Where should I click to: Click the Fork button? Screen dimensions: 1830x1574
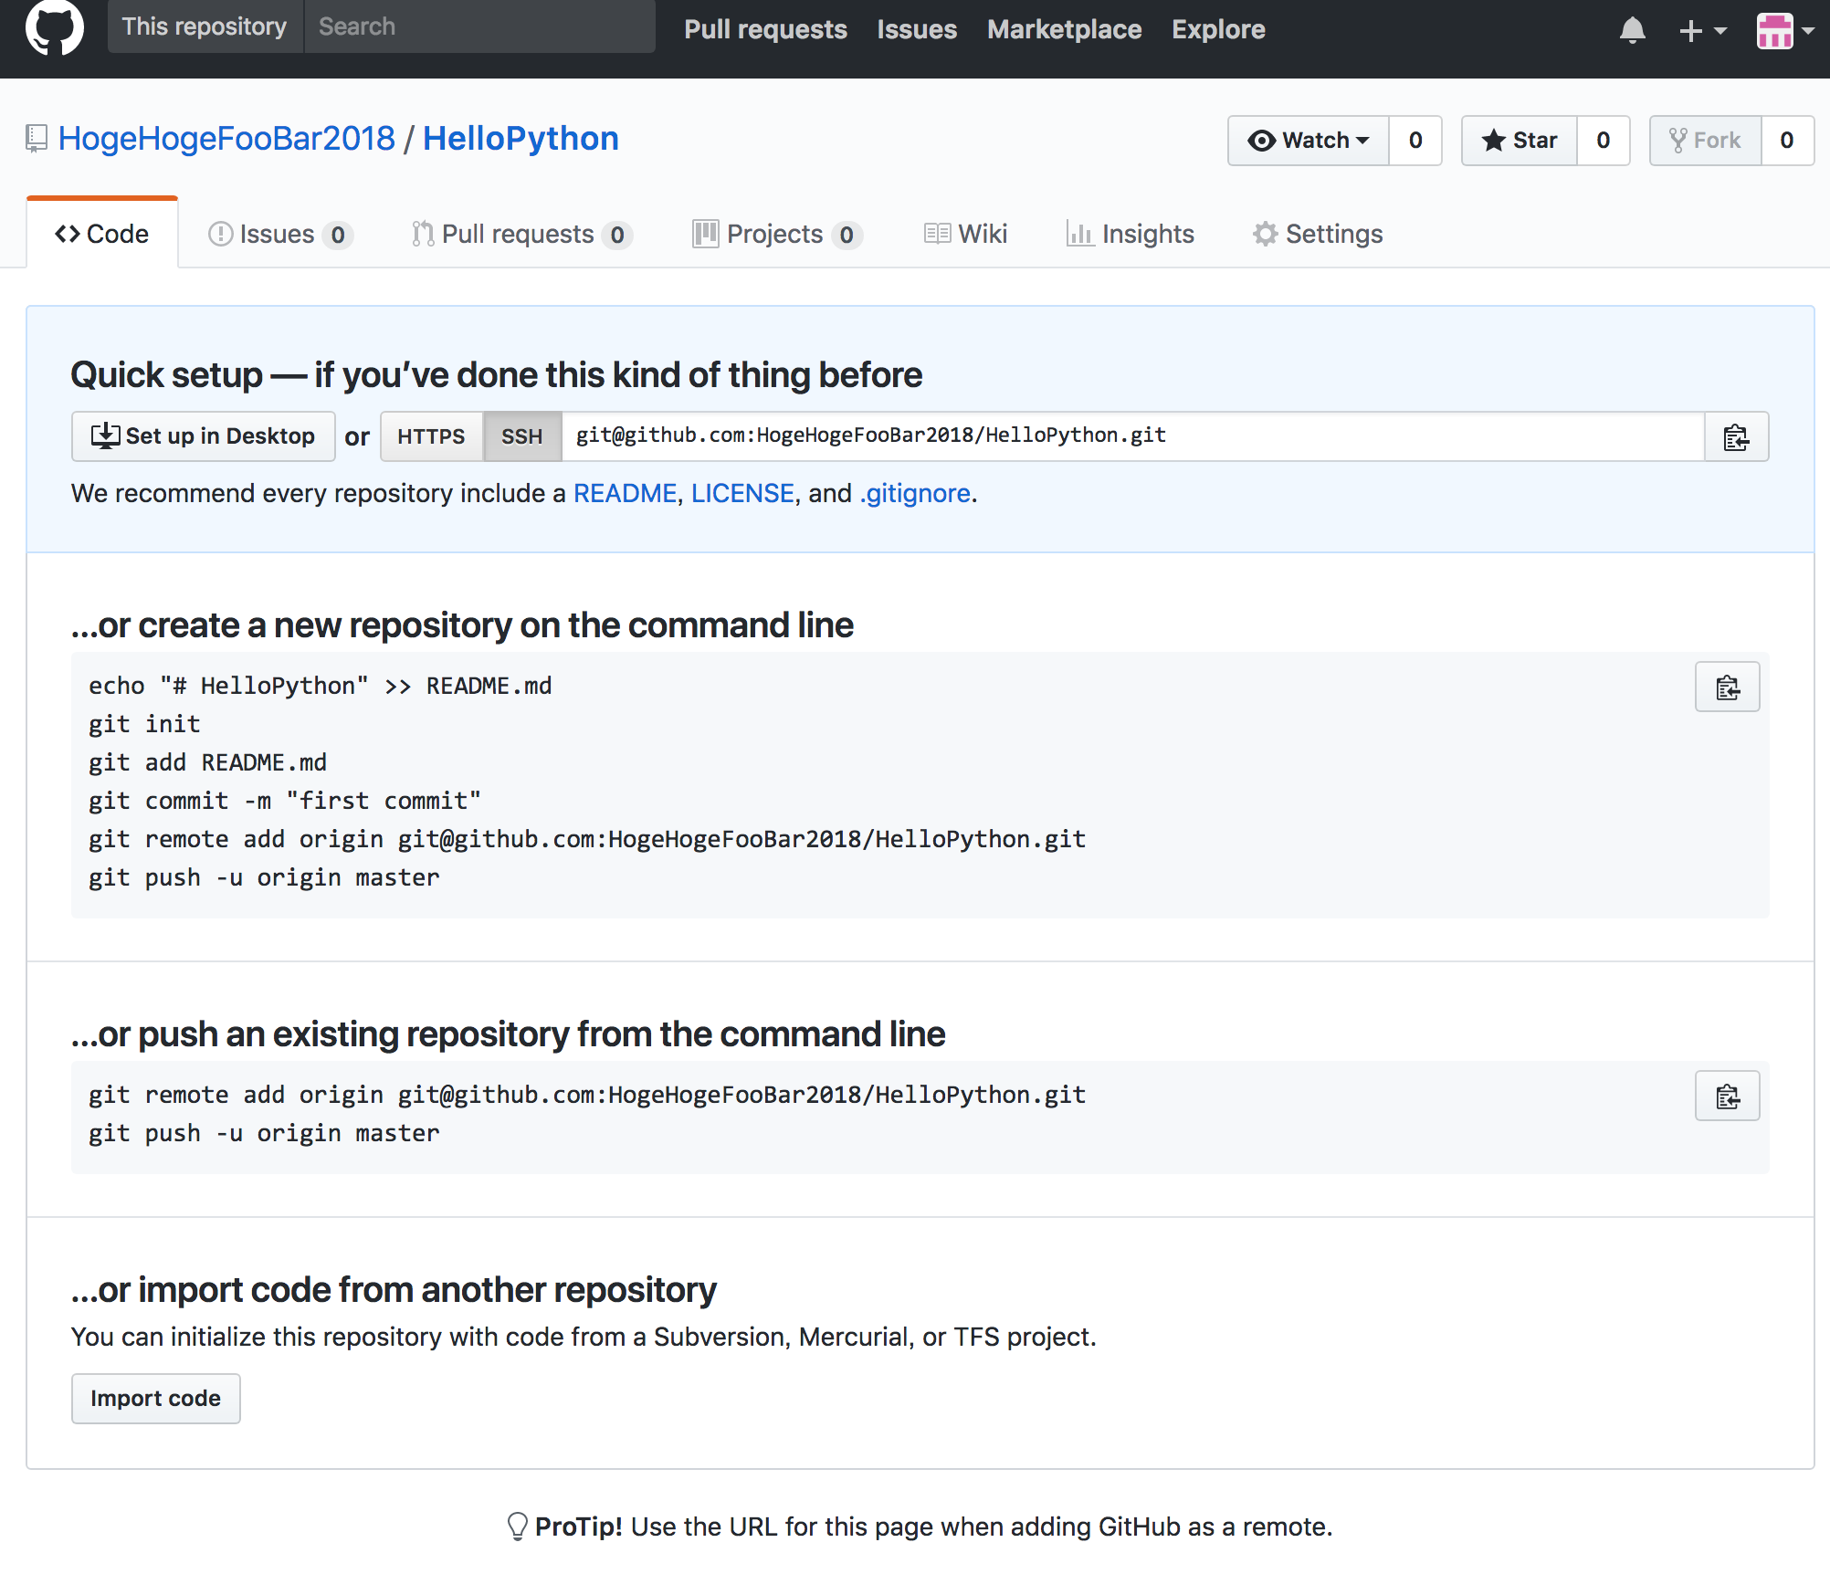coord(1705,141)
